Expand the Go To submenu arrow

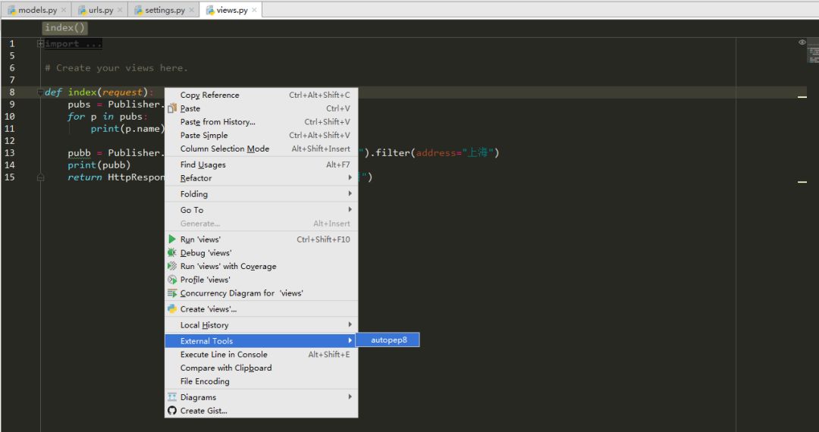(350, 210)
